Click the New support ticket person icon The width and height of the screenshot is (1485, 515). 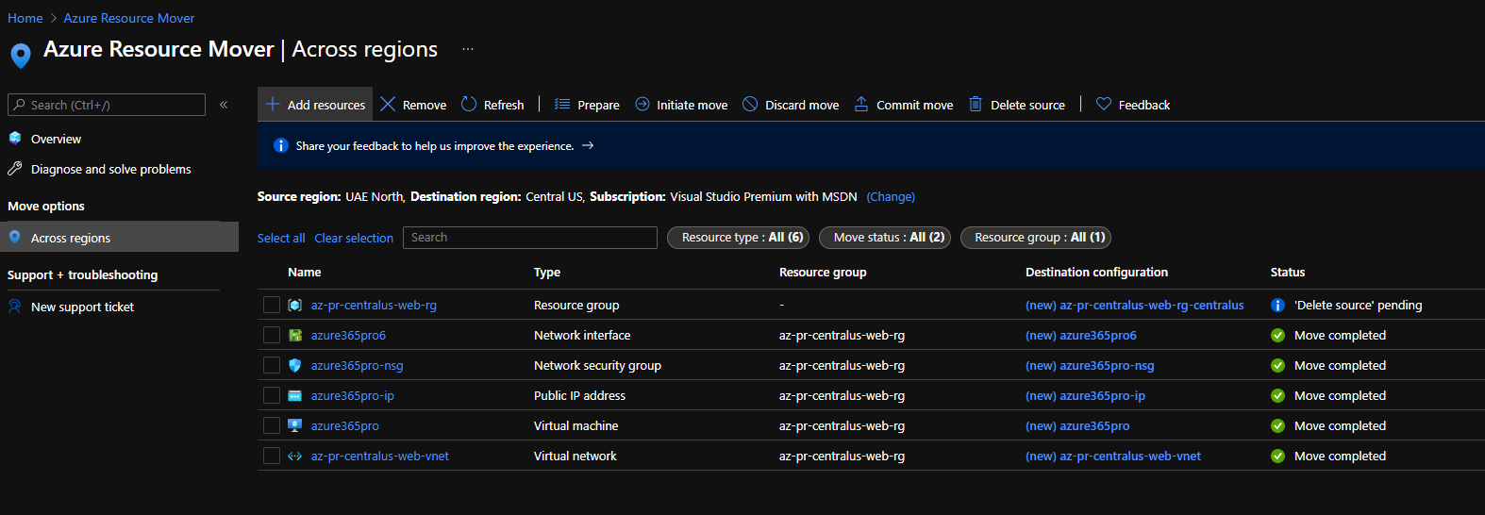(x=15, y=307)
